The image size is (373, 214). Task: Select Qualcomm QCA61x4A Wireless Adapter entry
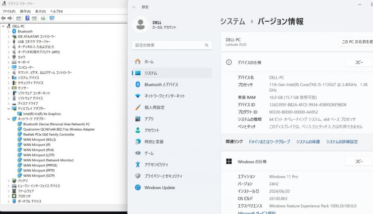(59, 129)
